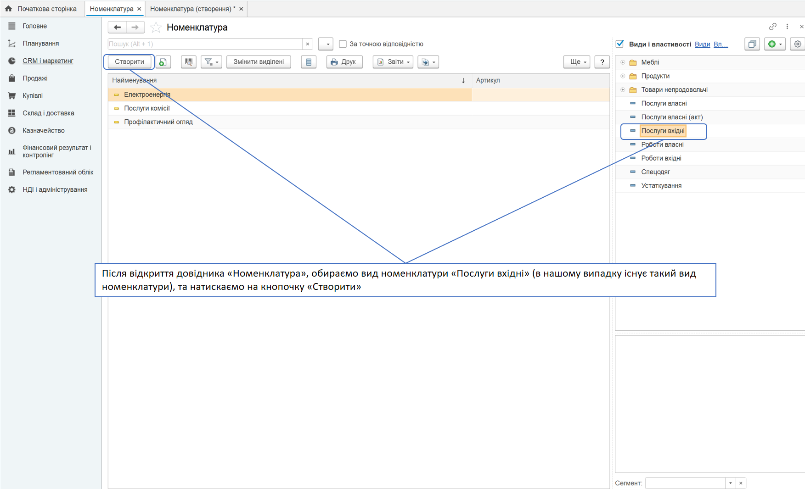Click the Сегмент input field
Image resolution: width=805 pixels, height=489 pixels.
tap(685, 483)
